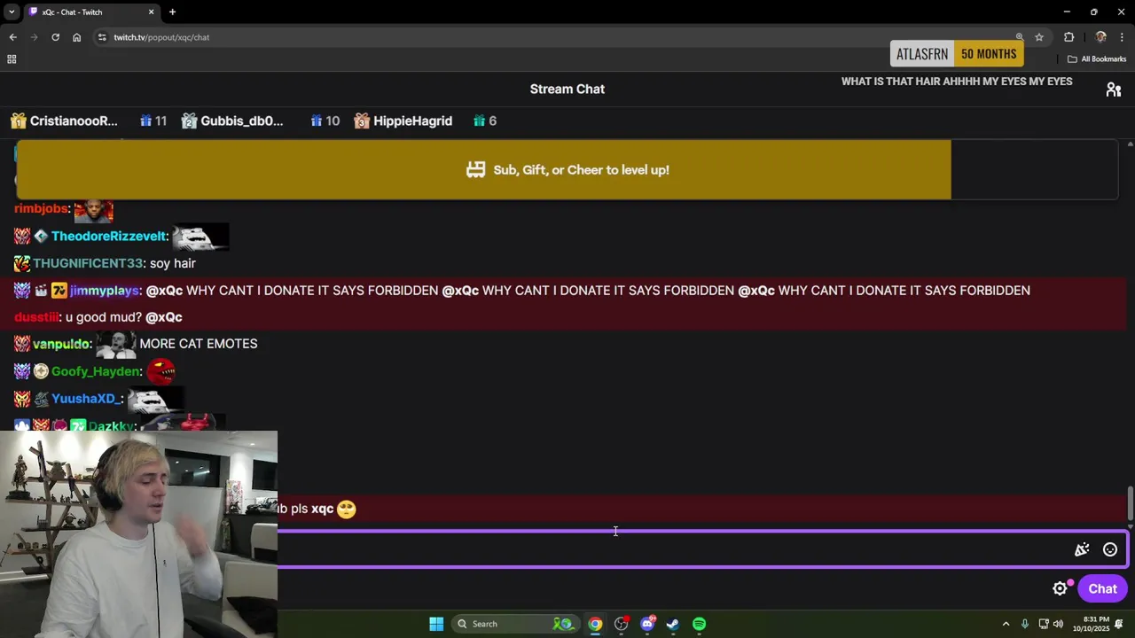Screen dimensions: 1135x638
Task: Open the username jimmyplays in chat
Action: pos(105,291)
